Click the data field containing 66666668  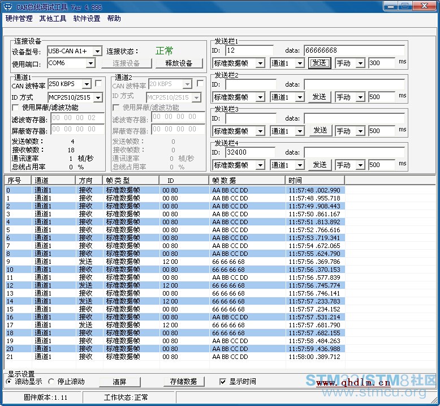(354, 50)
